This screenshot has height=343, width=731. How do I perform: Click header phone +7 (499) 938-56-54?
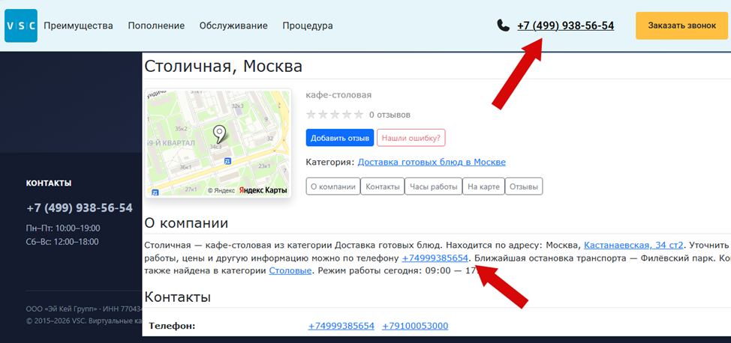tap(565, 25)
